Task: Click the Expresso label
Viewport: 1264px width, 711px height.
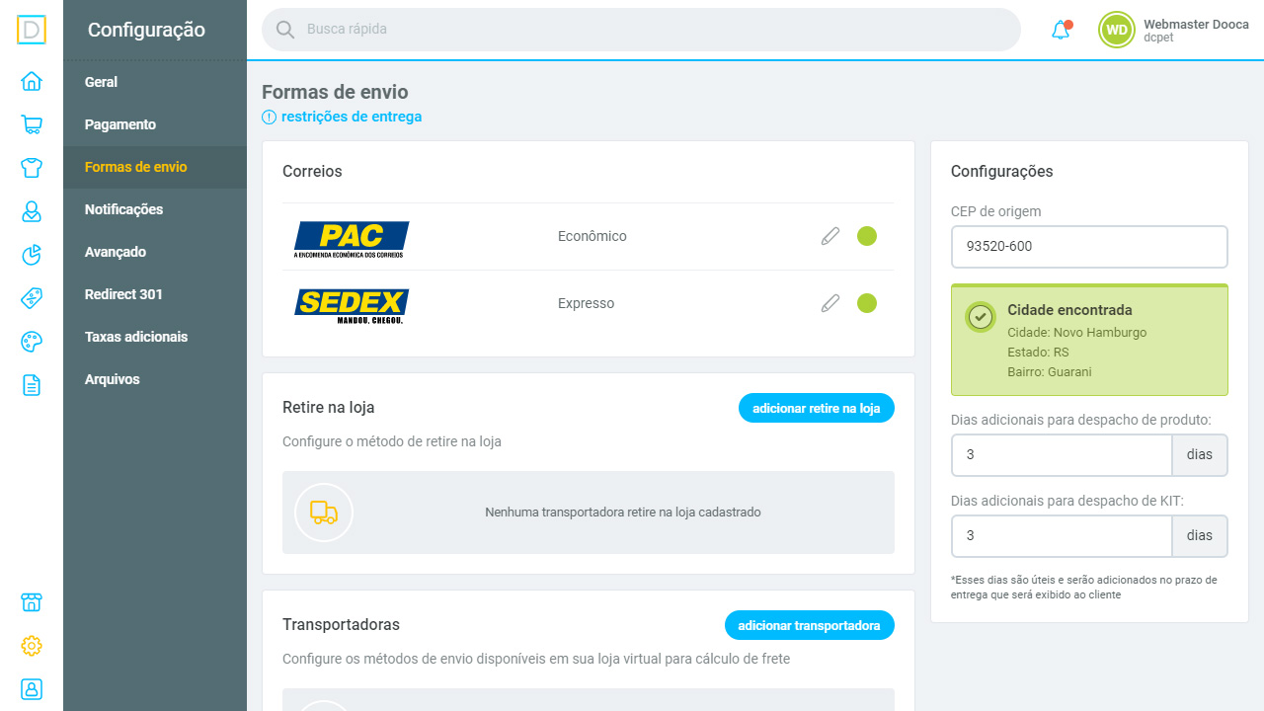Action: [586, 303]
